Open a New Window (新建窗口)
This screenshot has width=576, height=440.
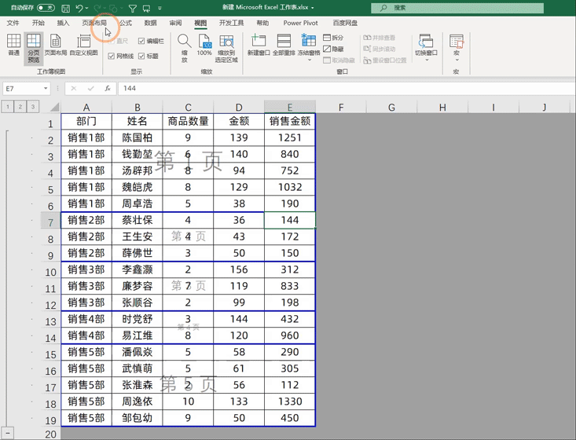259,45
